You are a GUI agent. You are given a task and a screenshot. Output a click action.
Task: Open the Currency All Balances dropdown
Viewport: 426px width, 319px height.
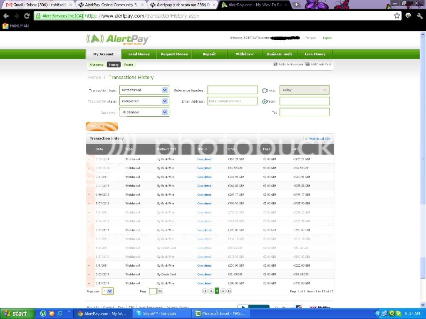[144, 112]
